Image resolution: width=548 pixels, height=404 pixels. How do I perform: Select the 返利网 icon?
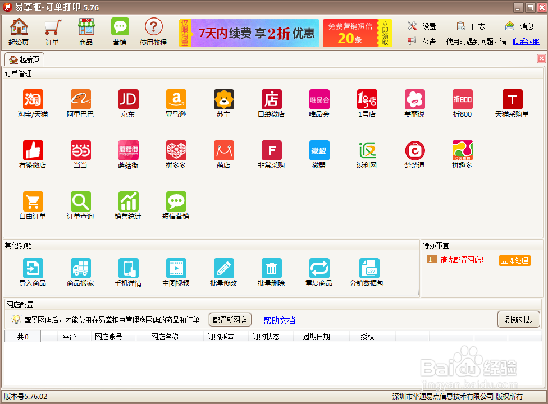click(367, 154)
